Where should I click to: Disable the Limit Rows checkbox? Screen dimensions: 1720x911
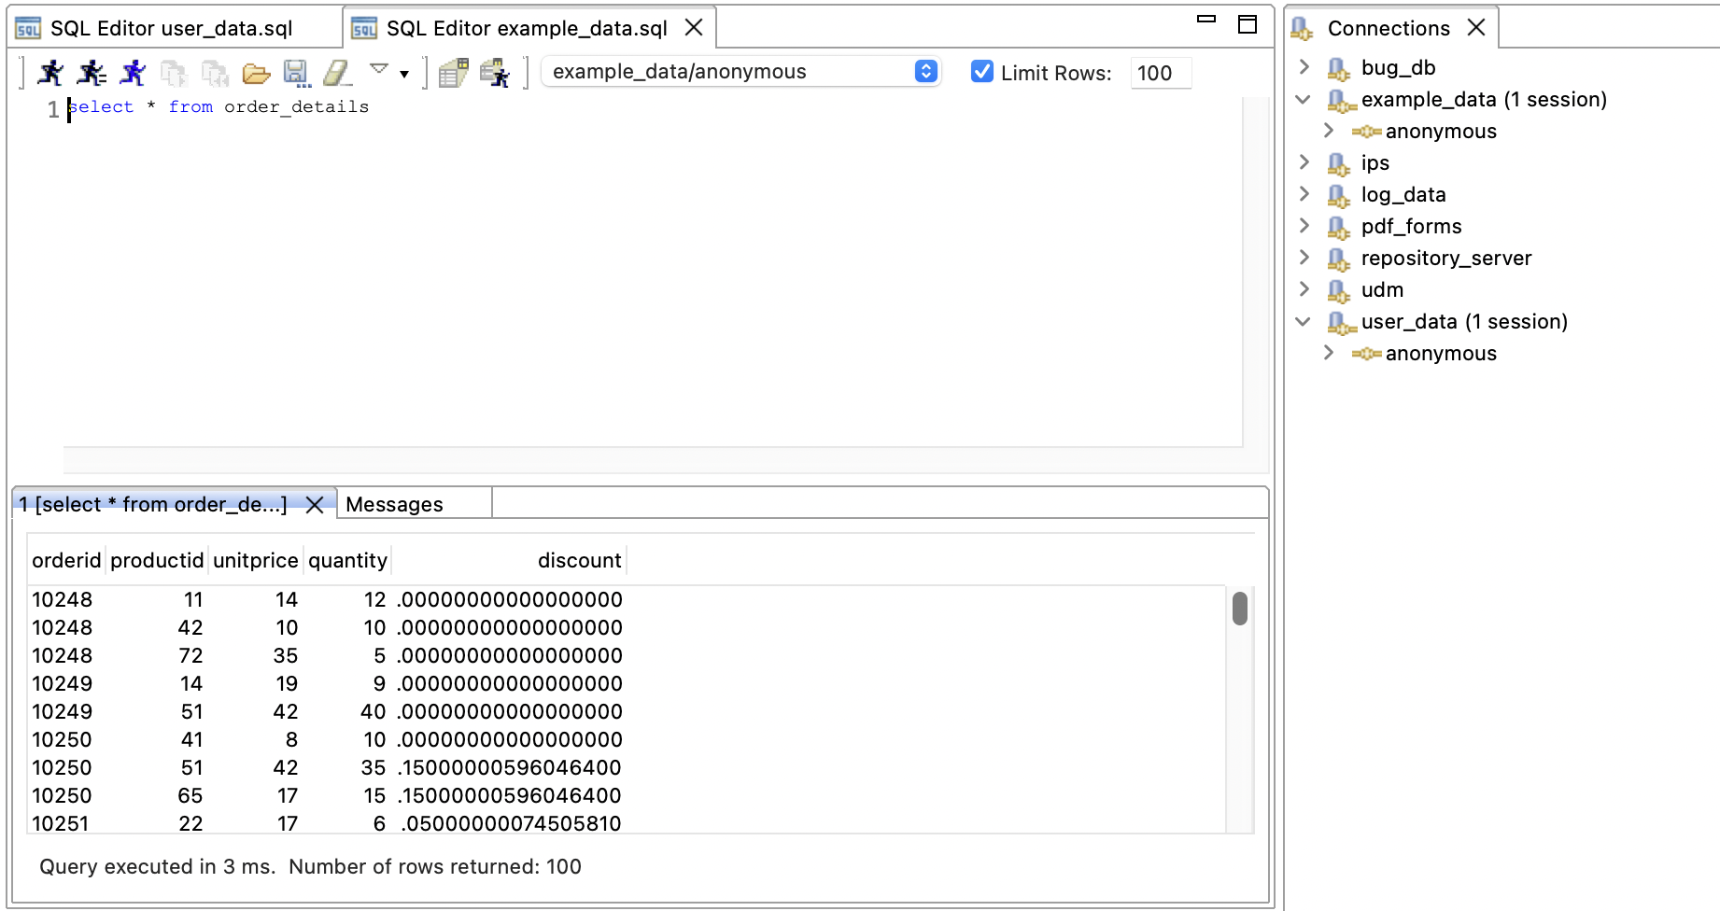click(981, 71)
